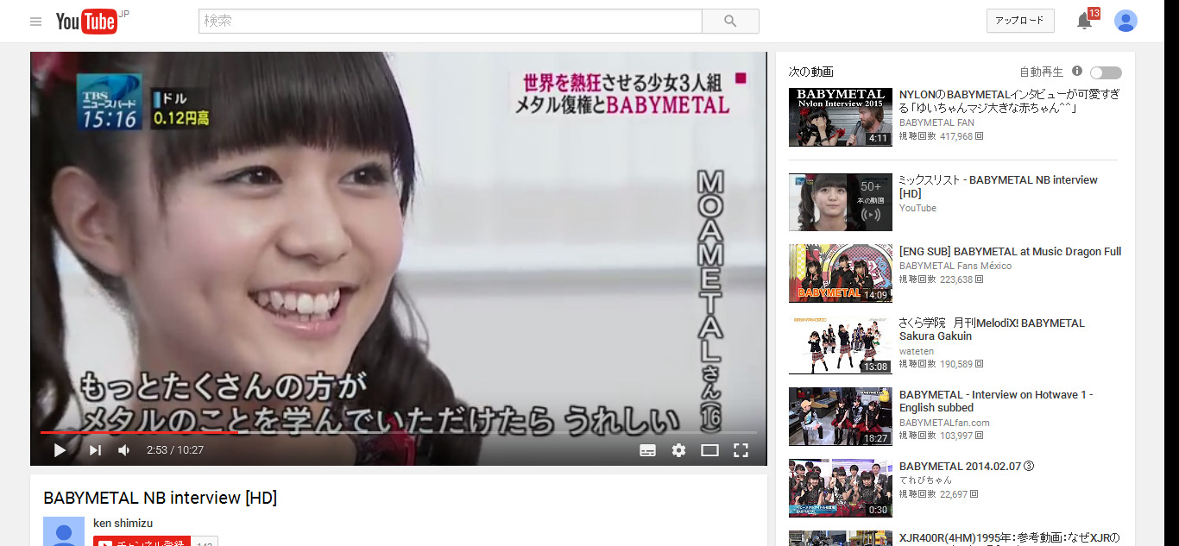Open Music Dragon Full video thumbnail
Screen dimensions: 1179x546
click(841, 273)
